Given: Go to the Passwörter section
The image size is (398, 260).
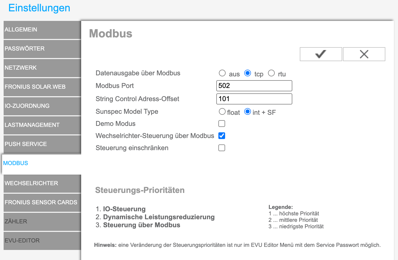Looking at the screenshot, I should tap(42, 49).
